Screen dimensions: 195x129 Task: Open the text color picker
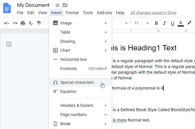coord(181,23)
